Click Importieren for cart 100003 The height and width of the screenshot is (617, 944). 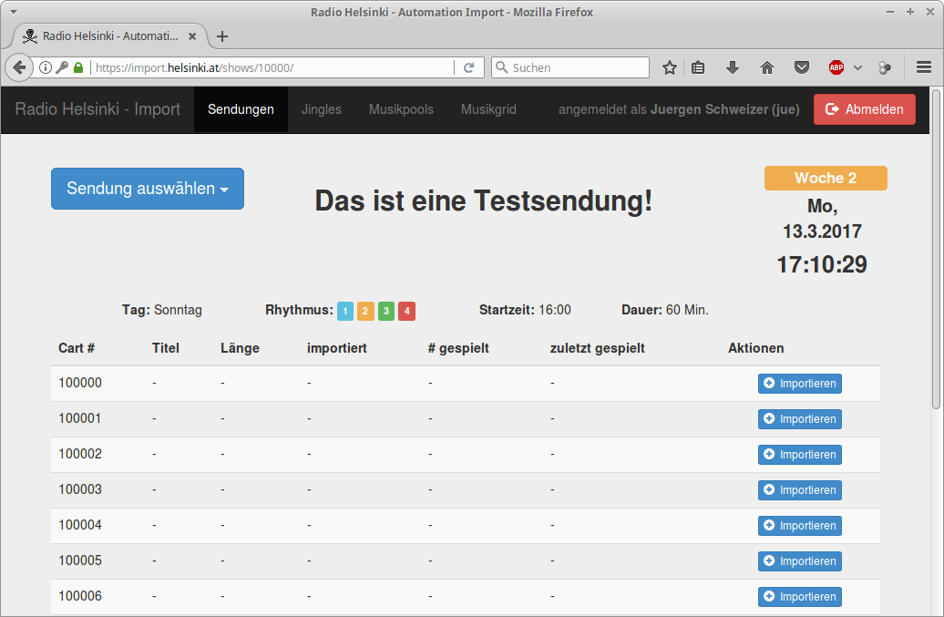pyautogui.click(x=799, y=490)
